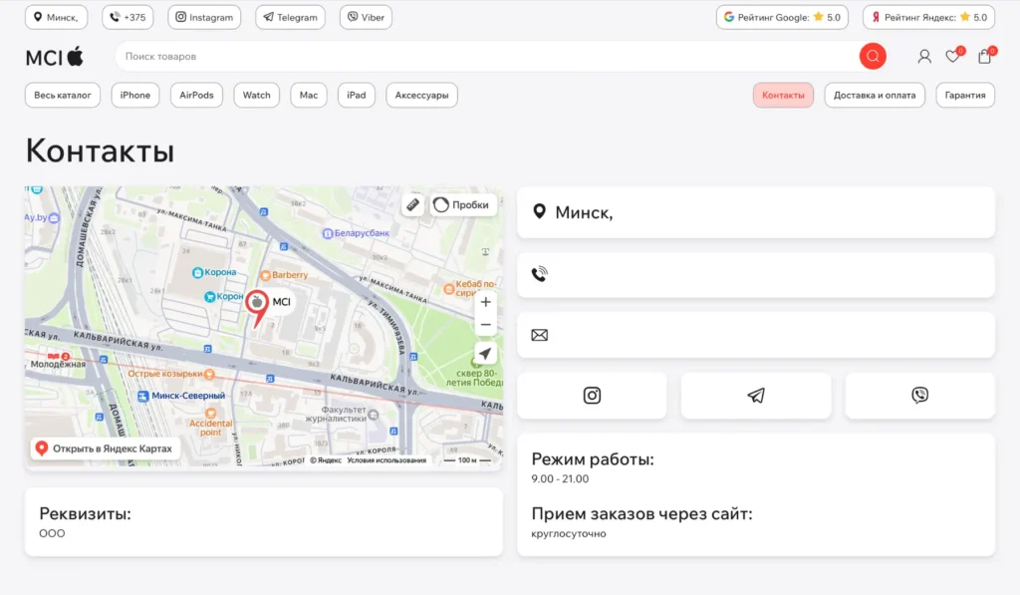Click the Viber icon contact card
Screen dimensions: 1020x595
tap(919, 396)
